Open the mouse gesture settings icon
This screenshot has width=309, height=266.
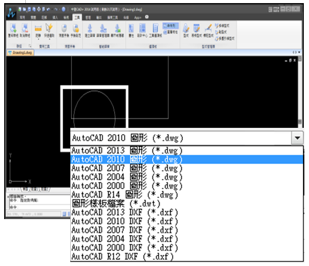point(76,30)
